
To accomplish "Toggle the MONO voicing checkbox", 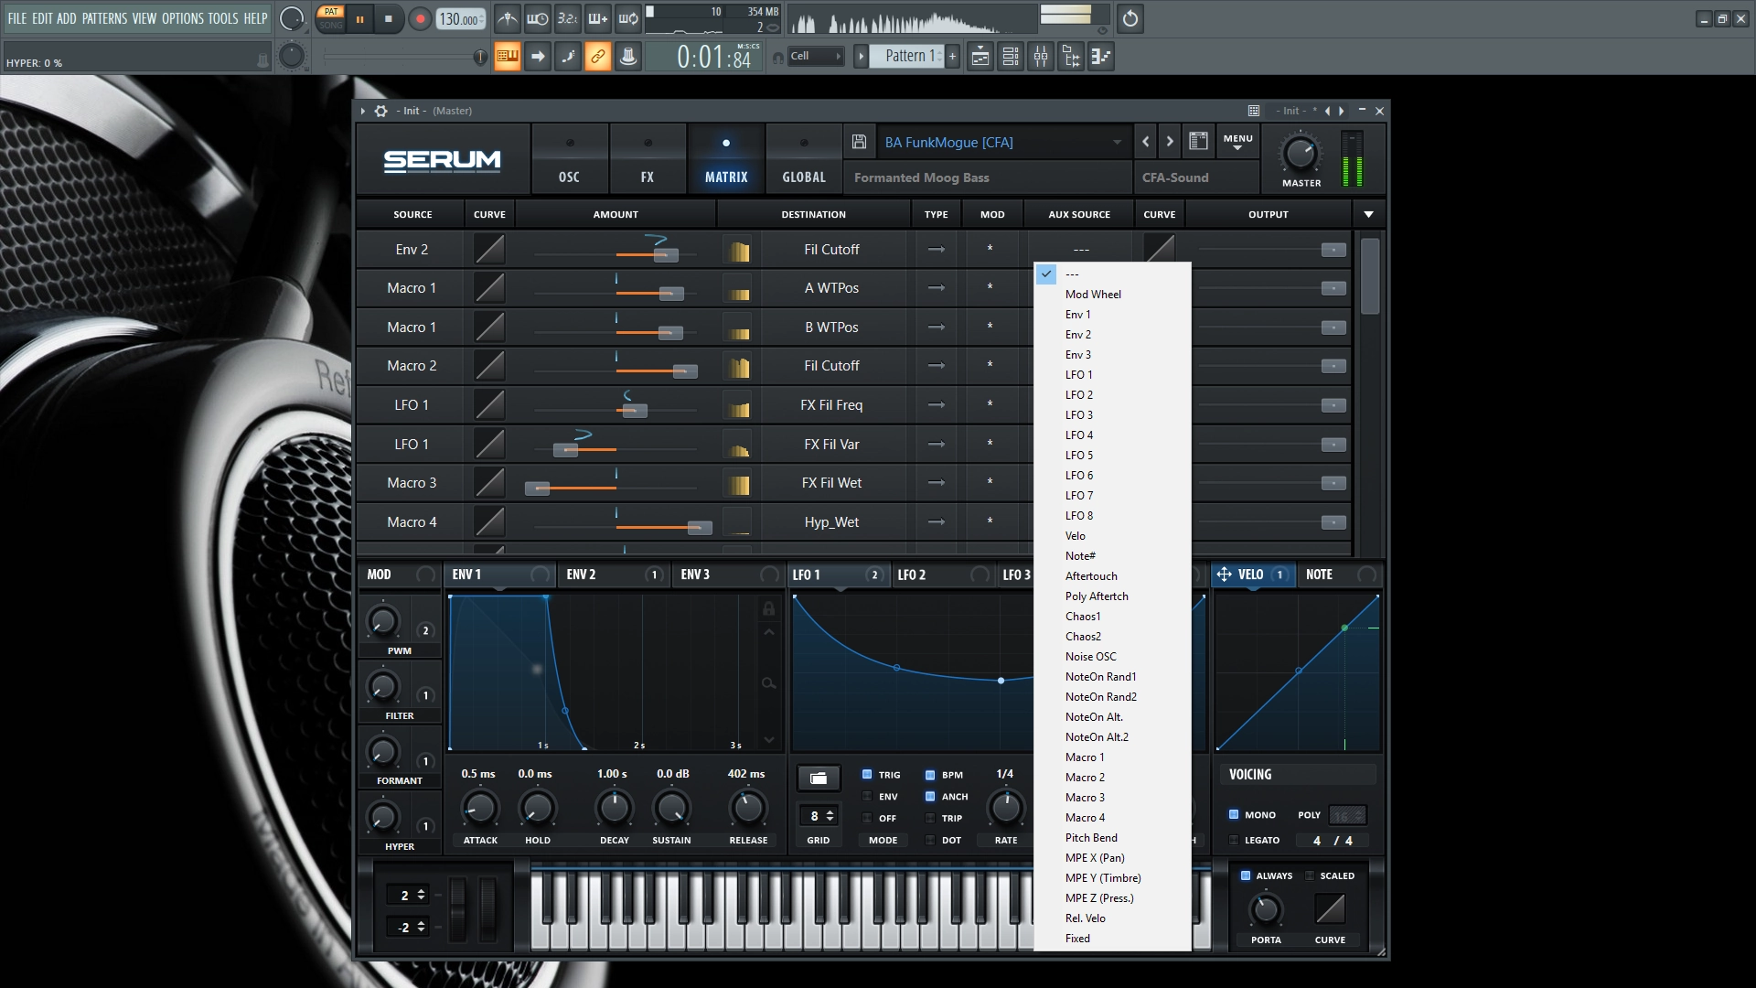I will pyautogui.click(x=1234, y=814).
